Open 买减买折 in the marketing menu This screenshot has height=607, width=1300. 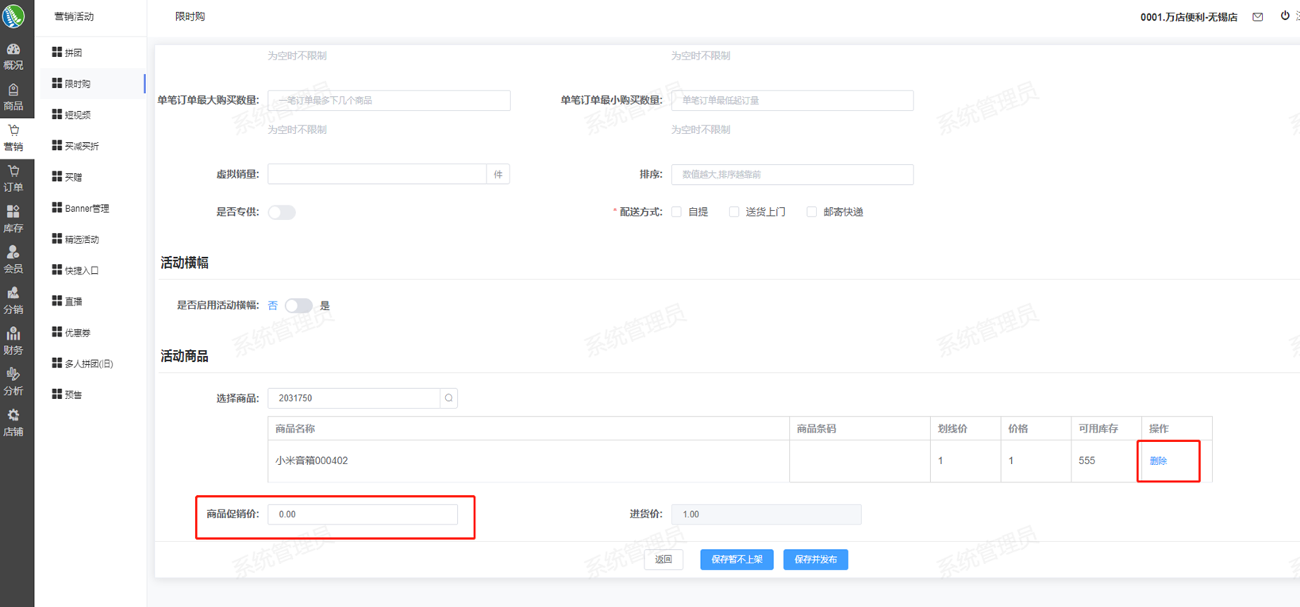(92, 146)
